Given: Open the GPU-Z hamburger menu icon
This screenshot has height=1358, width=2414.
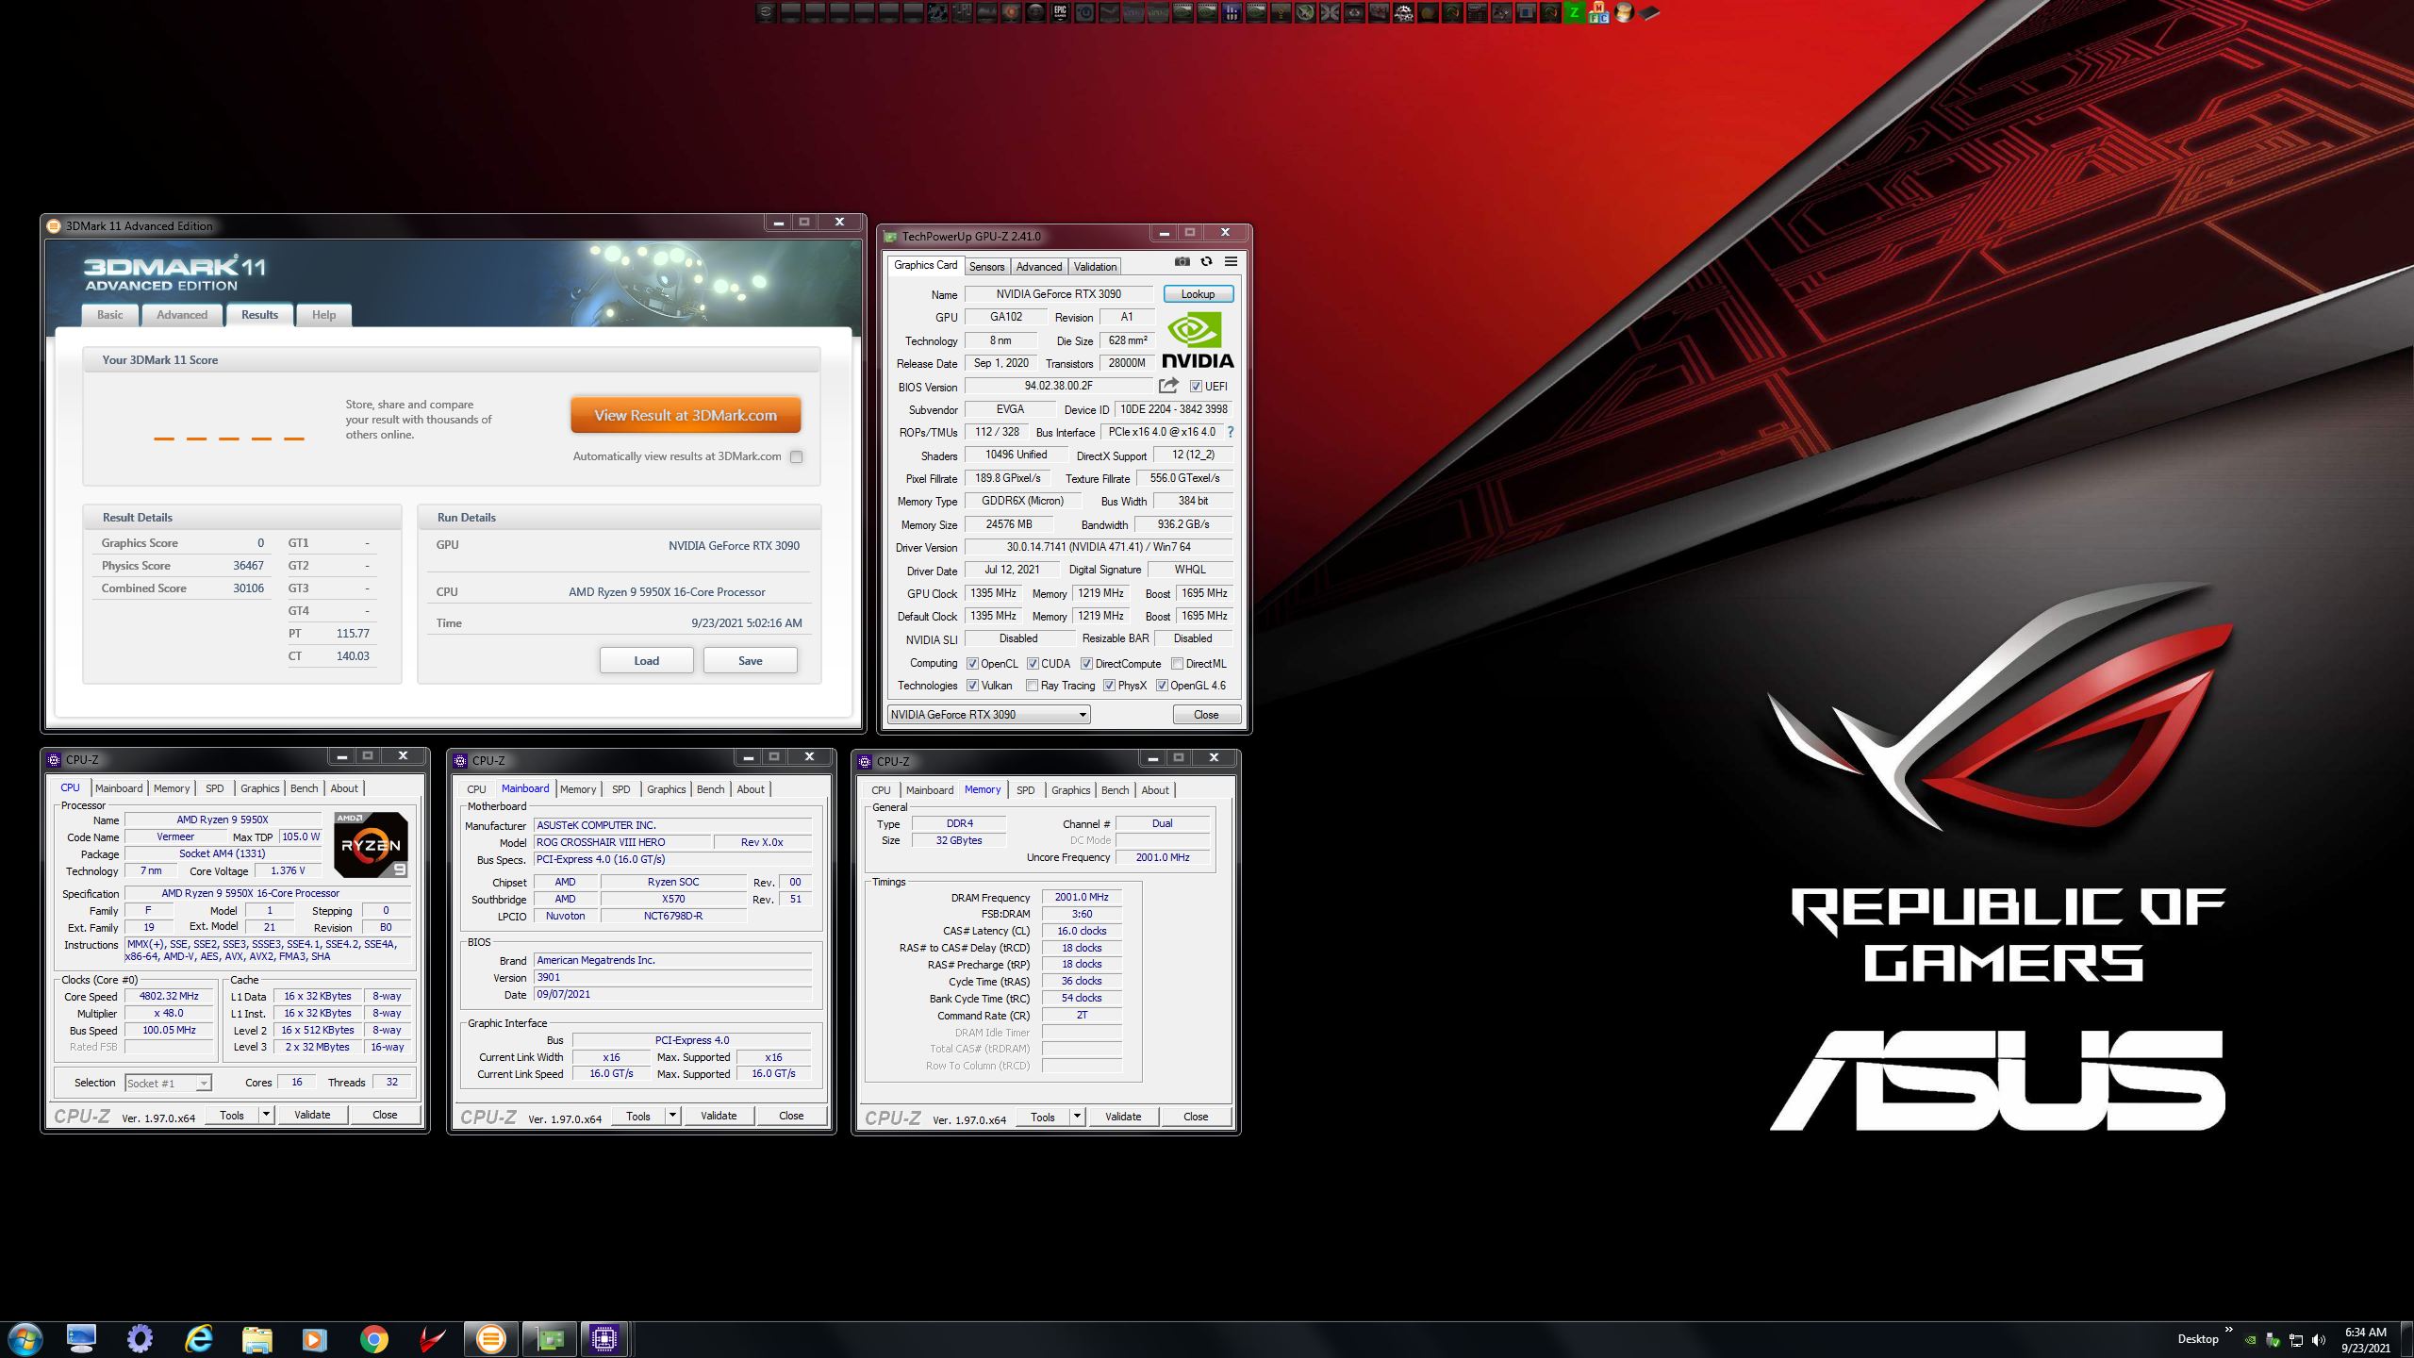Looking at the screenshot, I should coord(1231,262).
